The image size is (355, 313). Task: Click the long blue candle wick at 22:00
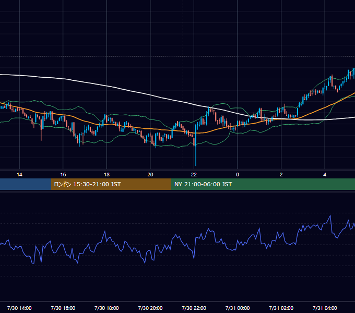196,155
